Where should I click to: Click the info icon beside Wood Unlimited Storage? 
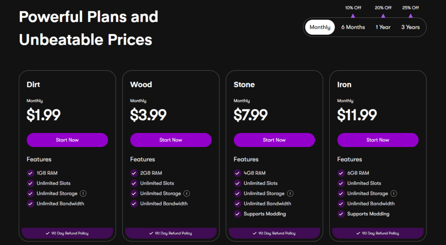tap(186, 194)
